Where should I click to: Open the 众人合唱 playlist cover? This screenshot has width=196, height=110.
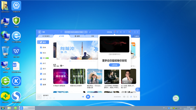[129, 76]
